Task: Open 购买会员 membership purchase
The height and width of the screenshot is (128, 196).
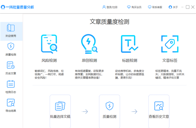Action: coord(136,7)
